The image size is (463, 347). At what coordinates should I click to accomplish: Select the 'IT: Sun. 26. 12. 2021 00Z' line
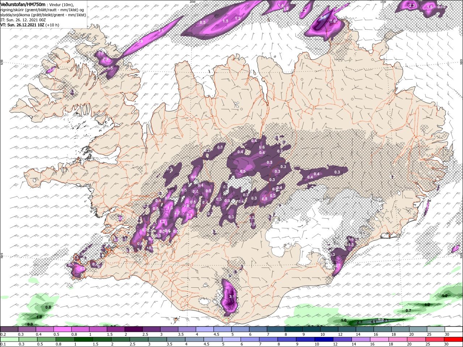click(23, 20)
